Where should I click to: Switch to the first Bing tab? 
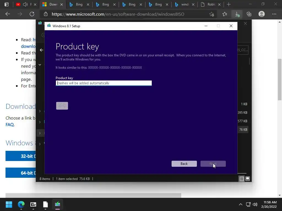pyautogui.click(x=79, y=4)
